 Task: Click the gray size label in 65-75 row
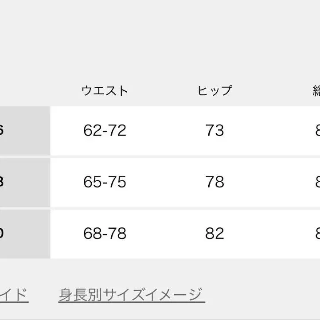pyautogui.click(x=24, y=182)
